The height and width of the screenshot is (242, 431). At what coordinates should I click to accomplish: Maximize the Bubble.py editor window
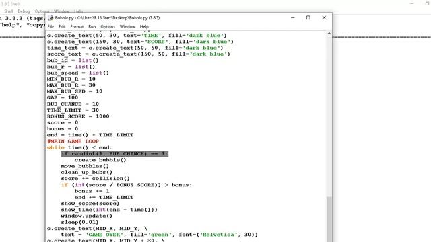[308, 18]
